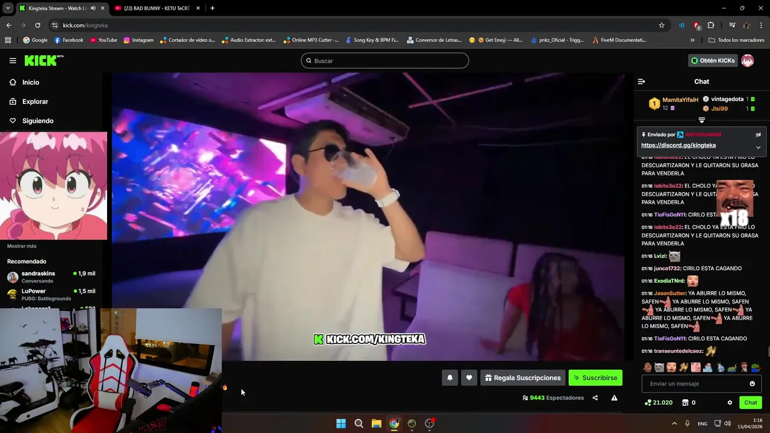The width and height of the screenshot is (770, 433).
Task: Open the tab search dropdown
Action: (7, 8)
